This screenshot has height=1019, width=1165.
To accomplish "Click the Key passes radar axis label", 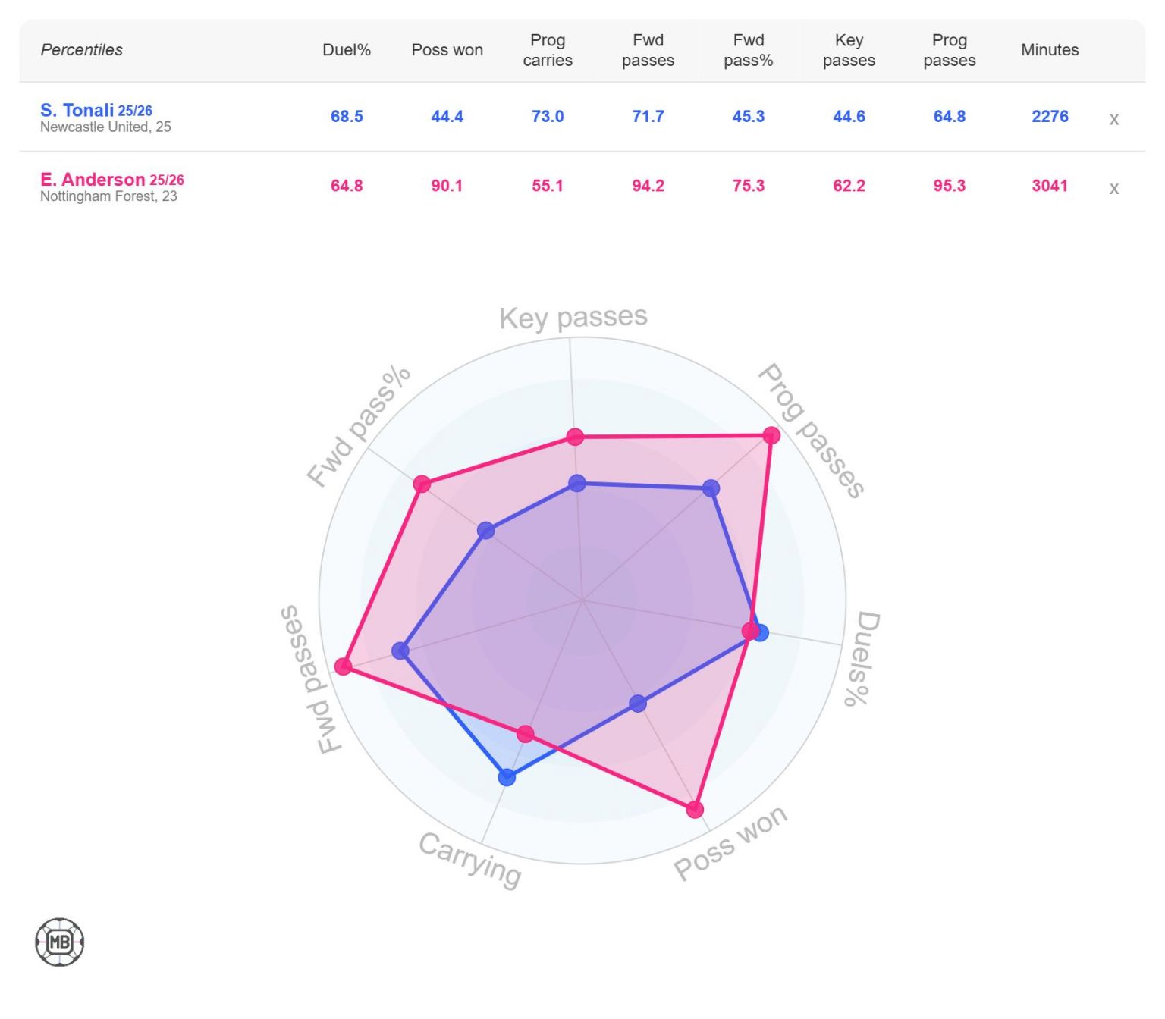I will (x=573, y=317).
